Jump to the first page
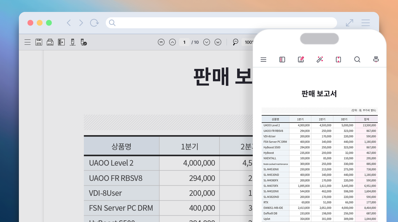398x222 pixels. [161, 42]
